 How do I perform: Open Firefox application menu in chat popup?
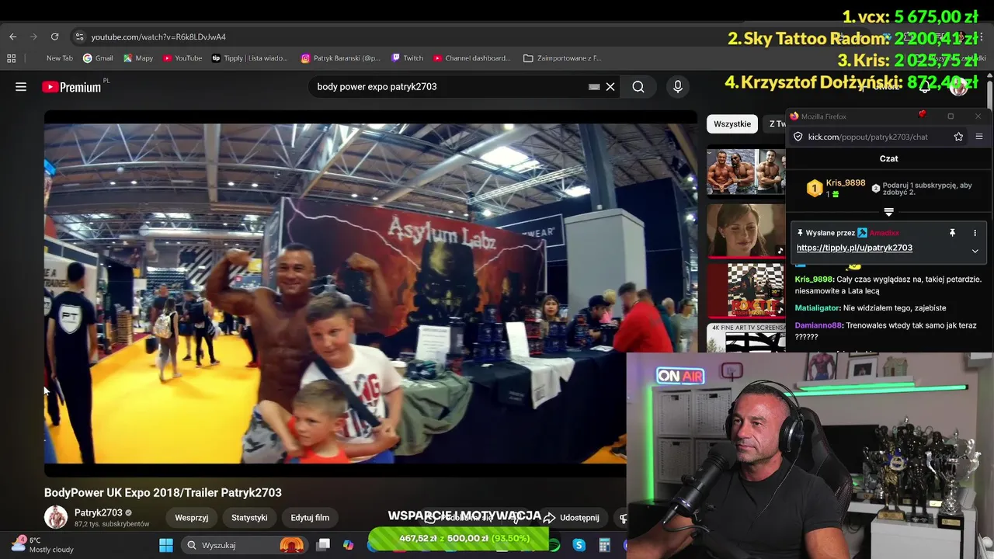point(978,137)
